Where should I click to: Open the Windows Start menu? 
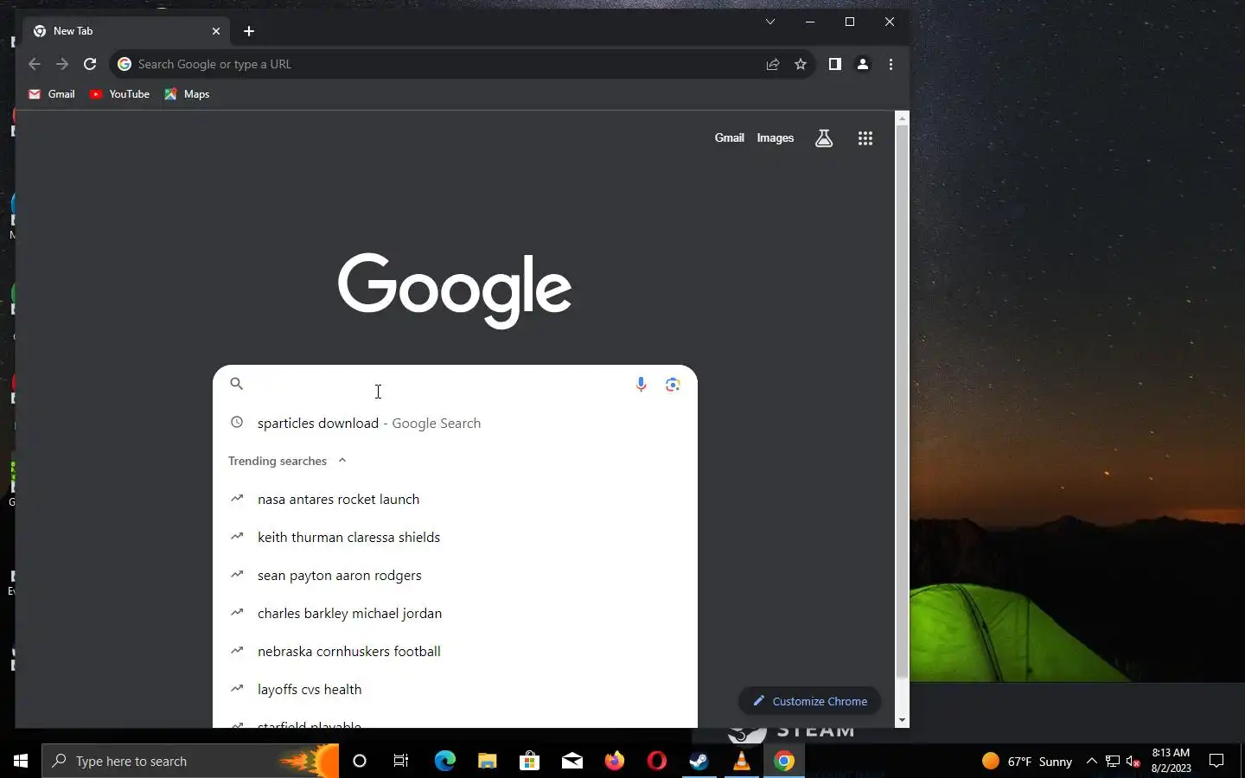pos(21,761)
